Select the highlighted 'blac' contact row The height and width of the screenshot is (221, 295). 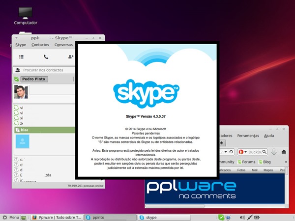45,130
